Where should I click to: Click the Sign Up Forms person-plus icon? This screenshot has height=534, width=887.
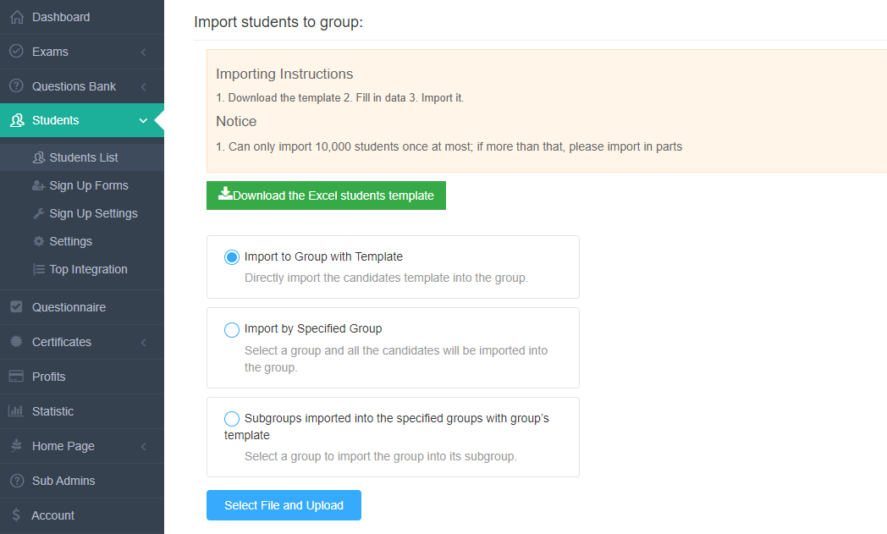click(38, 185)
